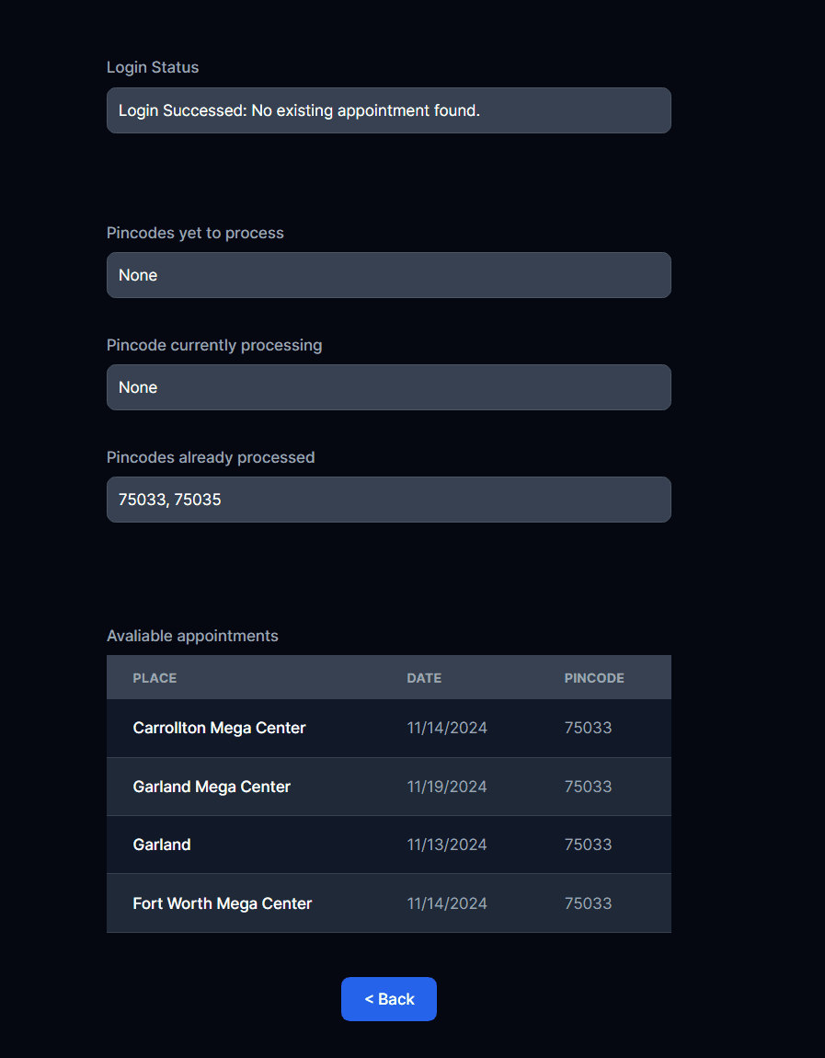The width and height of the screenshot is (825, 1058).
Task: Click the Login Status label
Action: click(x=153, y=67)
